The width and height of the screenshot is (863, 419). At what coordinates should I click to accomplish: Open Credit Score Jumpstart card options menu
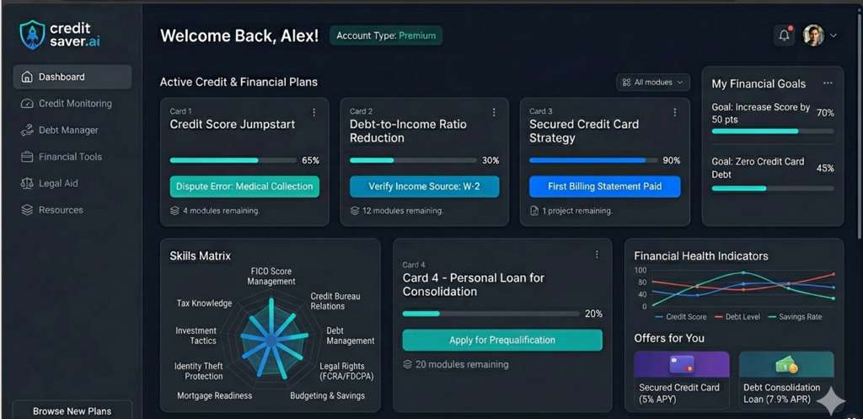click(314, 112)
